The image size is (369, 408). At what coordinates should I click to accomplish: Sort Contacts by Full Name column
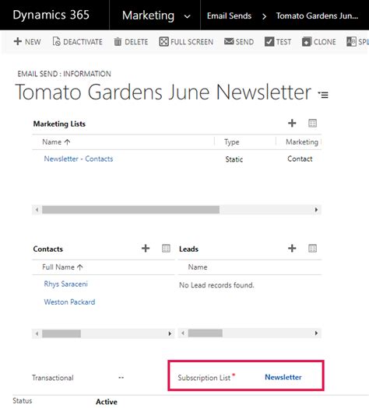click(x=62, y=267)
